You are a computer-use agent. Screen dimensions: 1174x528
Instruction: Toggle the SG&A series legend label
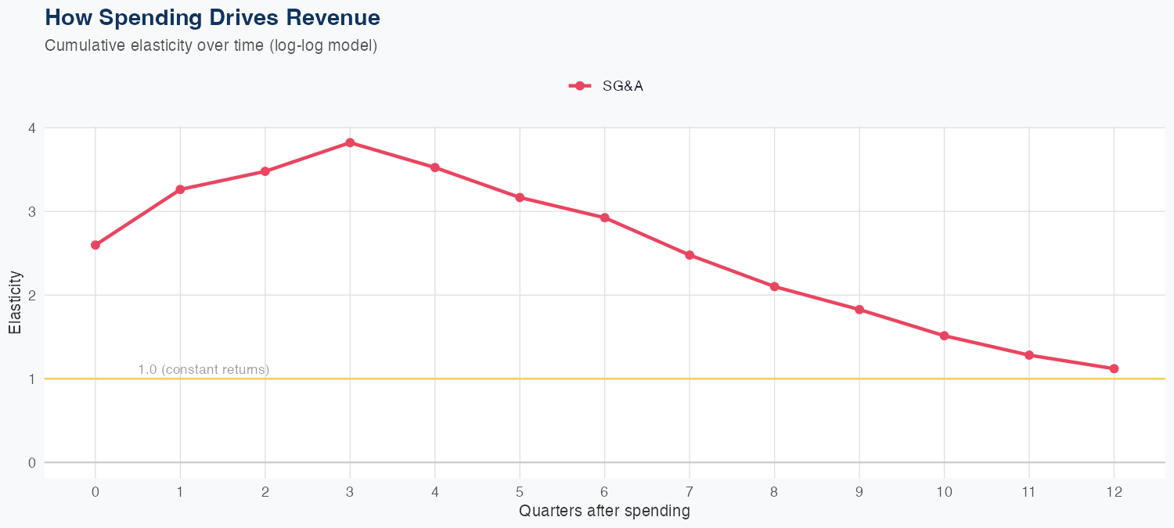coord(622,87)
